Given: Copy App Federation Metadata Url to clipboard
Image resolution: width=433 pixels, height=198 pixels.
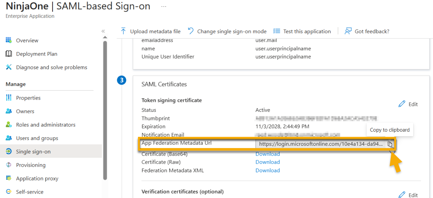Looking at the screenshot, I should click(x=390, y=144).
